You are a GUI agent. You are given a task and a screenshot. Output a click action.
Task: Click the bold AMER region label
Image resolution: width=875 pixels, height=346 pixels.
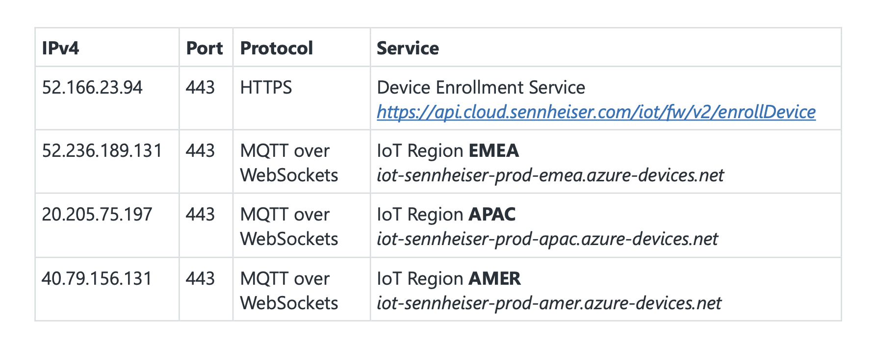[494, 278]
